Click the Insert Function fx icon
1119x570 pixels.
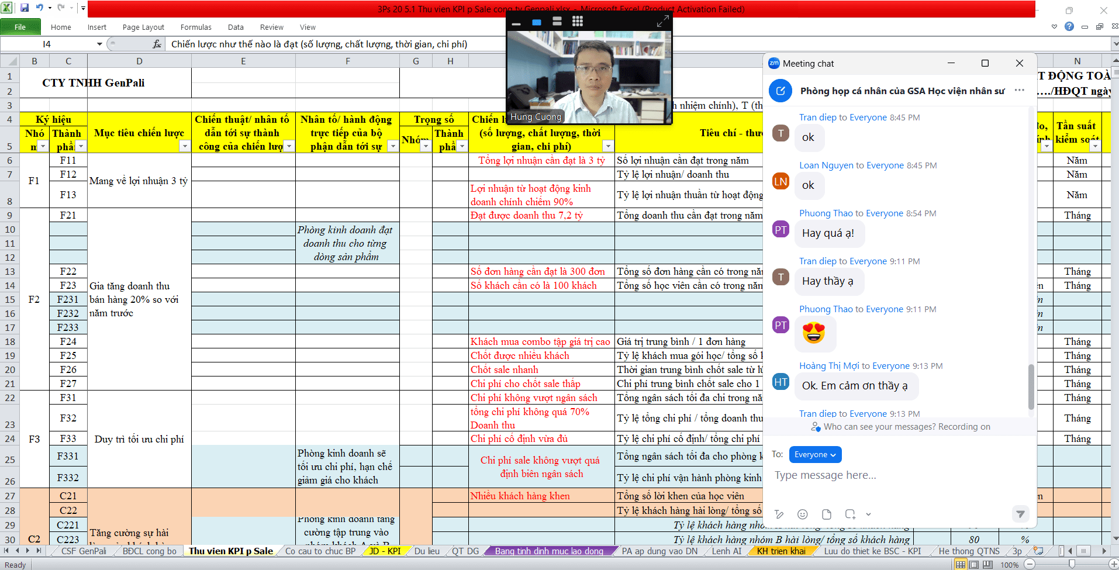point(157,44)
